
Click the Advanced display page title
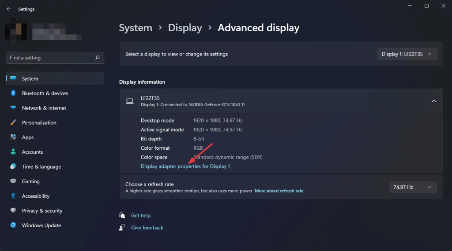coord(258,28)
